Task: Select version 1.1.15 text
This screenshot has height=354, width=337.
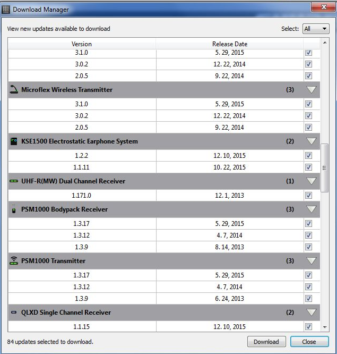Action: coord(81,327)
